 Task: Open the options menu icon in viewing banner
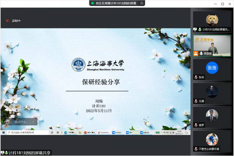(x=142, y=3)
